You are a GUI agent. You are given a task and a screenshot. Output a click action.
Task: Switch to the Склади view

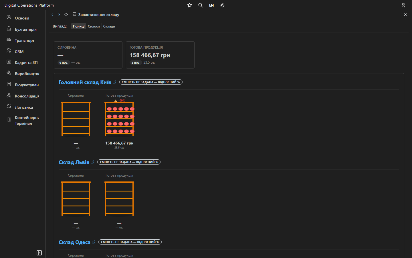(109, 26)
